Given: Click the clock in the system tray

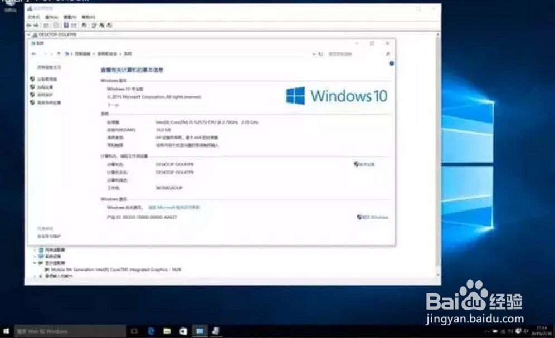Looking at the screenshot, I should tap(542, 331).
